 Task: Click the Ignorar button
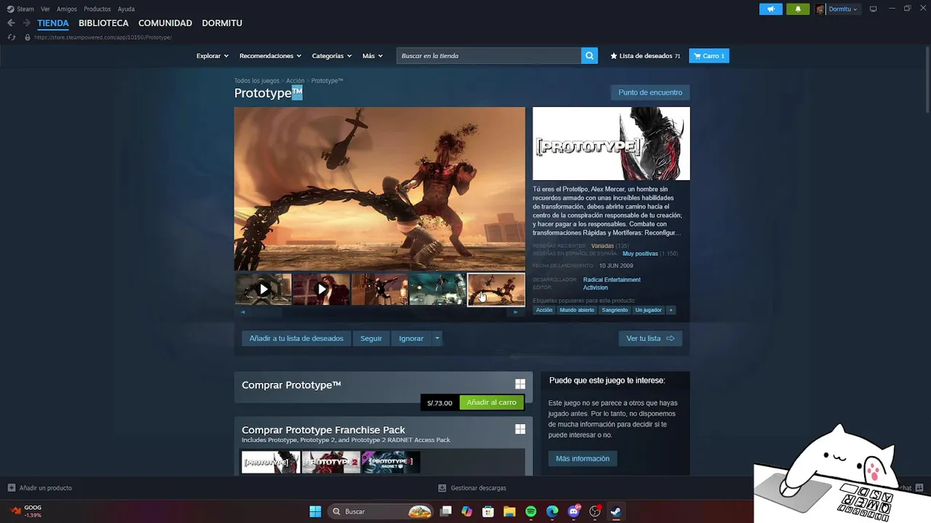click(411, 338)
